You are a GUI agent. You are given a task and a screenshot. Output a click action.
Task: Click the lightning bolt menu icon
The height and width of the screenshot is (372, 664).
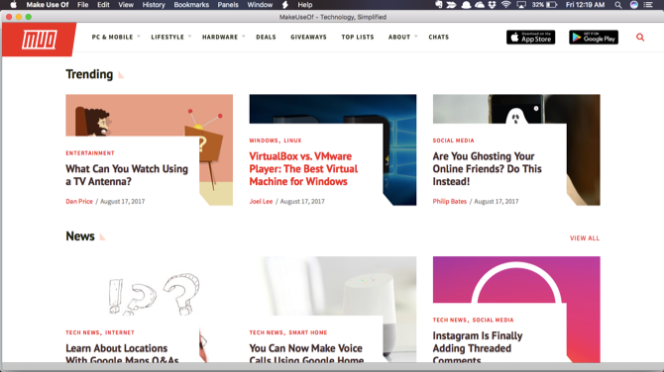tap(285, 5)
